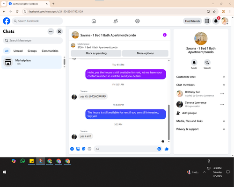Open the Windows notification center icon
234x187 pixels.
[x=228, y=172]
